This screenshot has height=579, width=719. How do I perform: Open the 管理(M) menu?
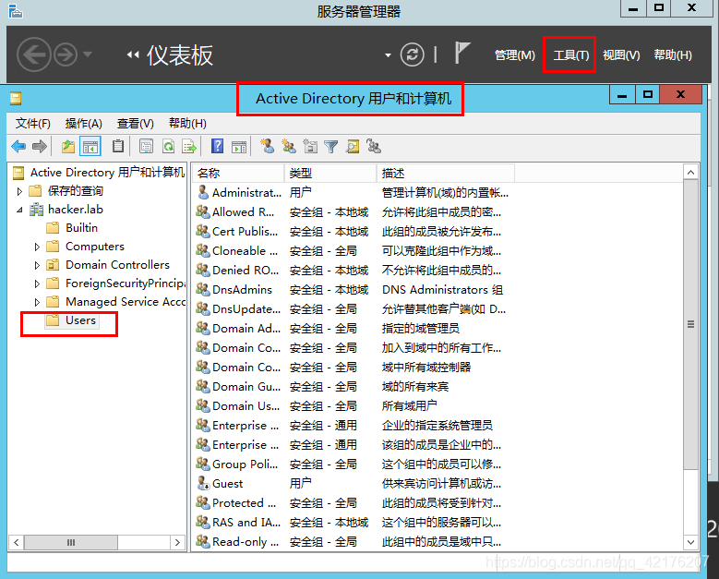515,55
